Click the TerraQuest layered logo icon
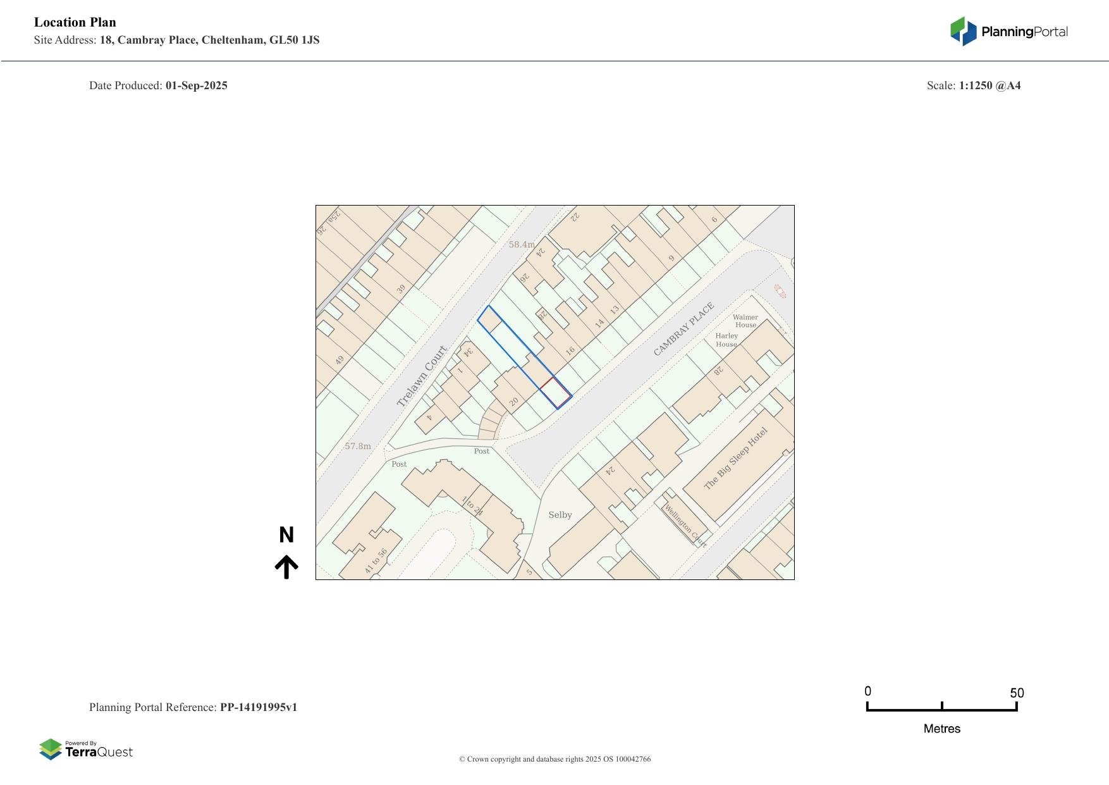The width and height of the screenshot is (1109, 785). click(x=51, y=750)
